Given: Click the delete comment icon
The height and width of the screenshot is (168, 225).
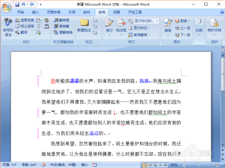Looking at the screenshot, I should coord(95,20).
